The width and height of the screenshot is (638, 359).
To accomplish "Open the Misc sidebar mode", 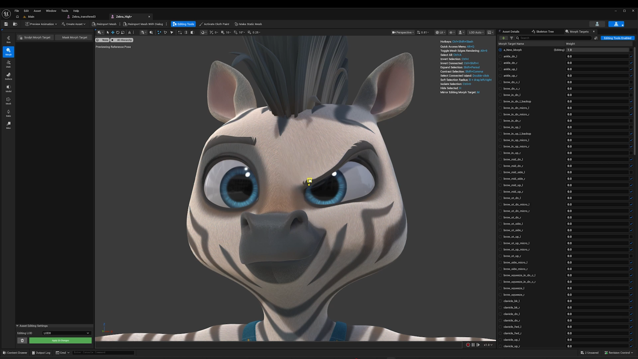I will click(x=8, y=125).
